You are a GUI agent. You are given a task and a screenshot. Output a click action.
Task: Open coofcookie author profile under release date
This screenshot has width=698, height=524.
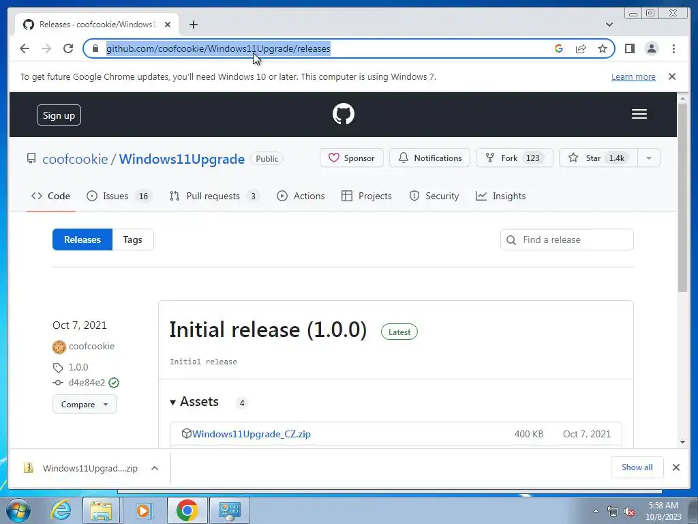[x=91, y=346]
